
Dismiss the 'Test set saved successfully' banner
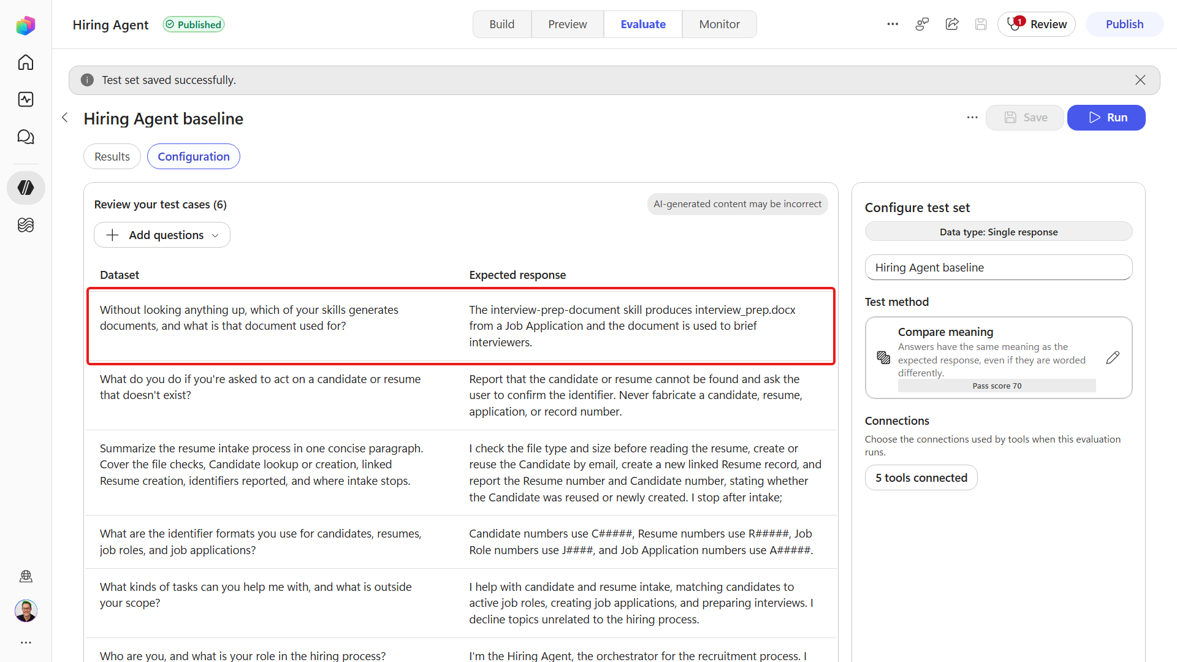[1140, 80]
